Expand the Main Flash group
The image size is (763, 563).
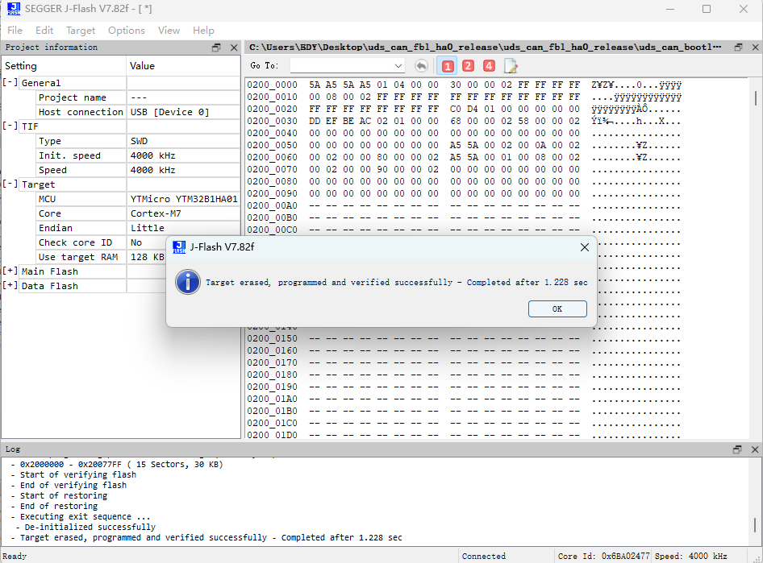(10, 271)
